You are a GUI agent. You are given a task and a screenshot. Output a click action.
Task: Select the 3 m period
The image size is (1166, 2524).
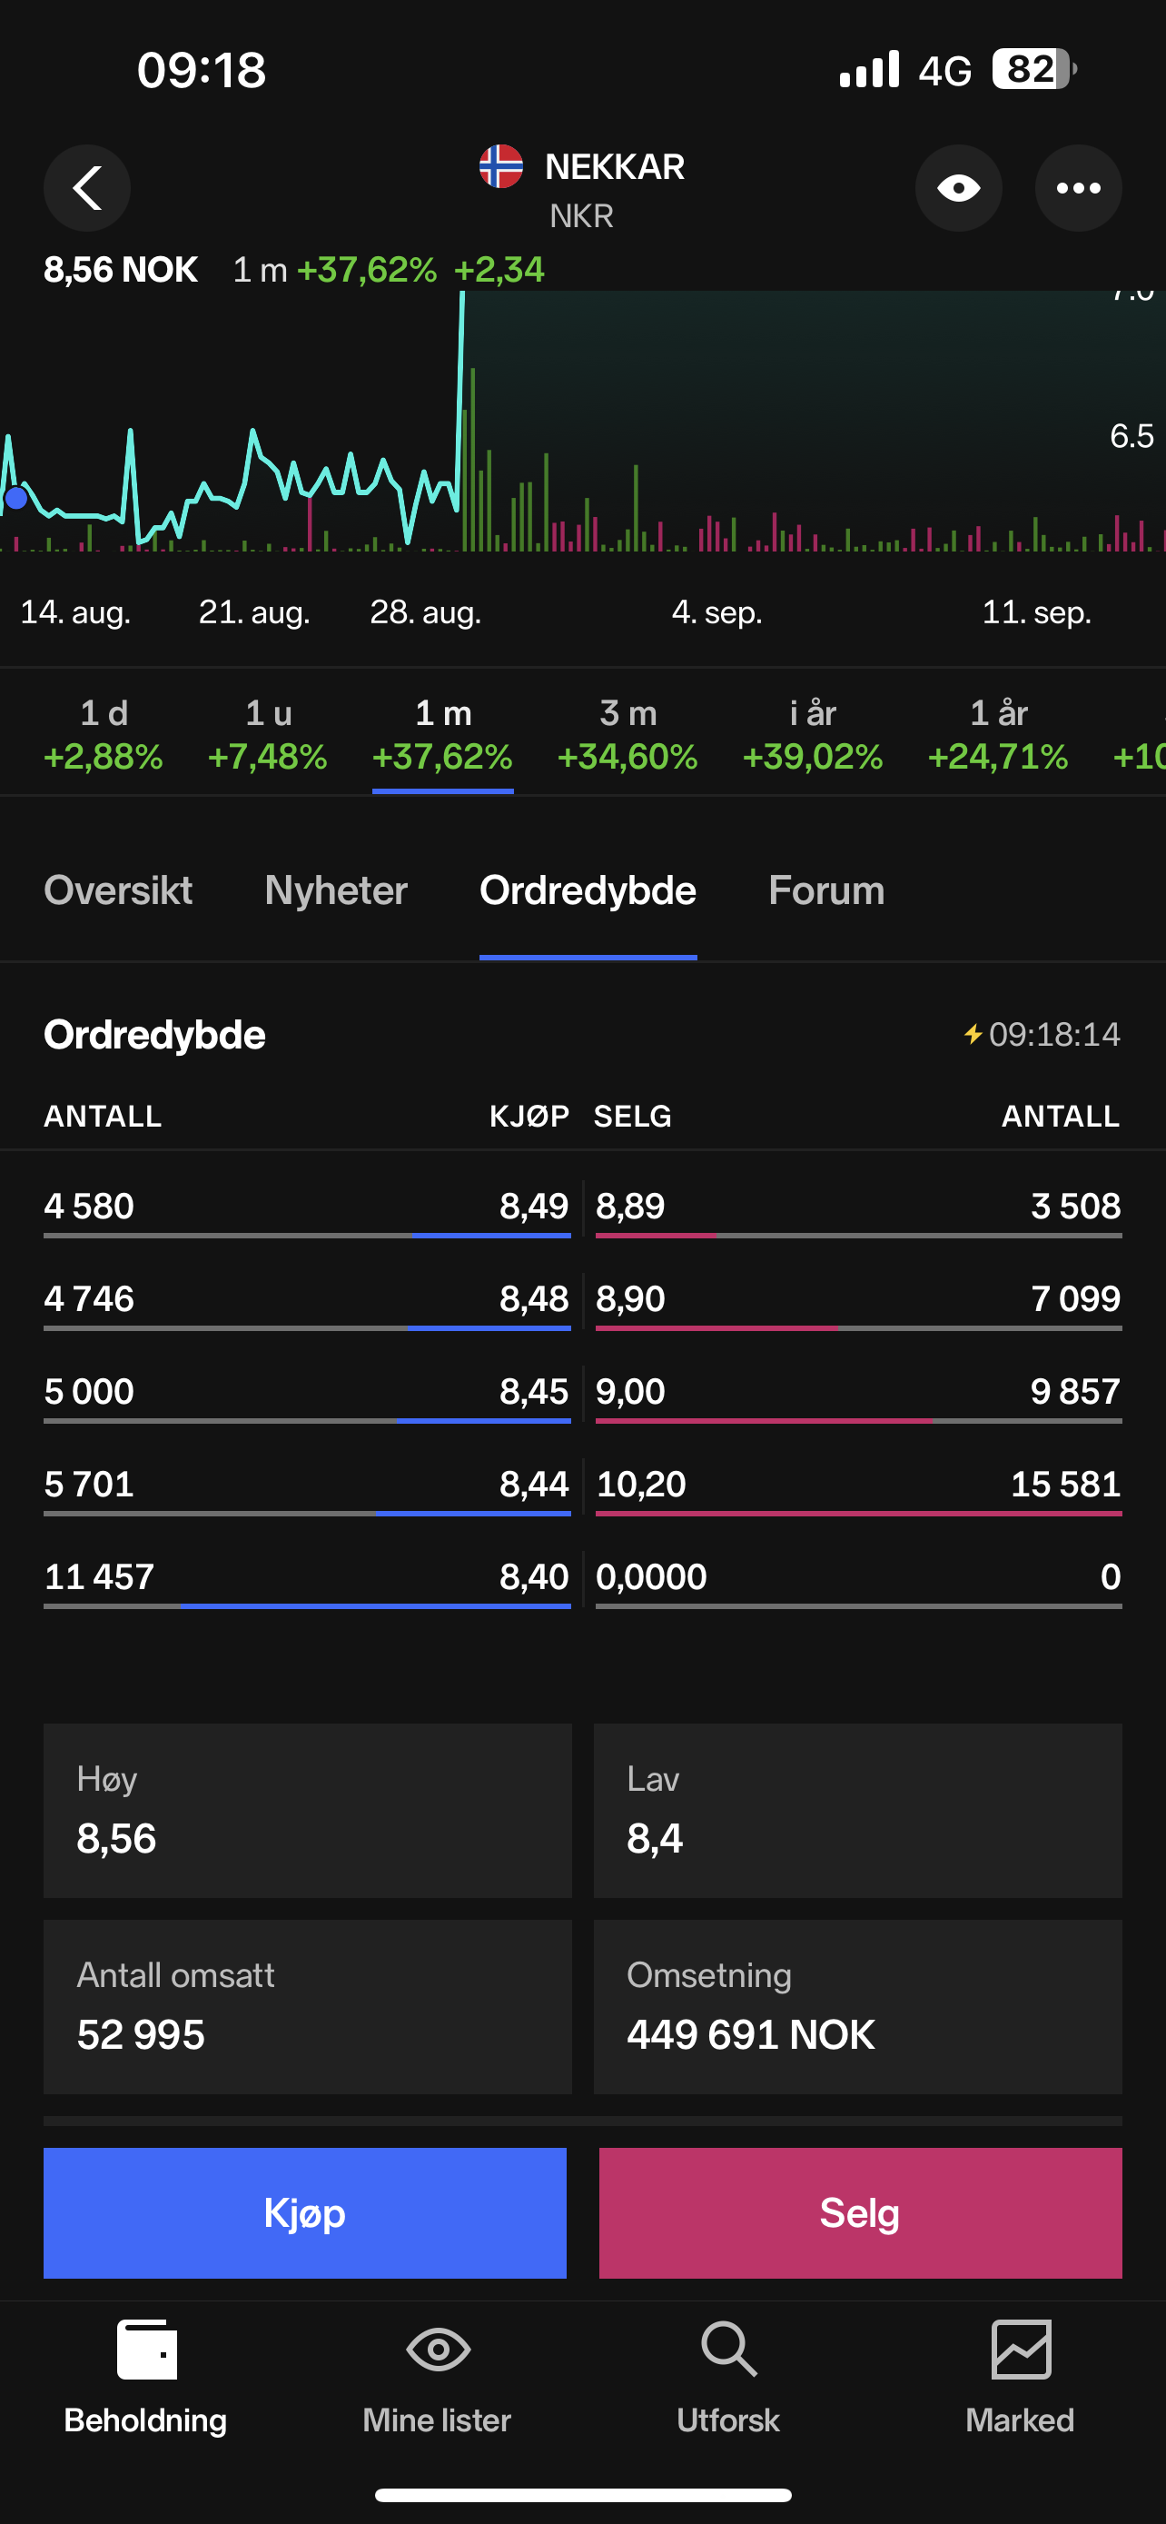(x=627, y=734)
